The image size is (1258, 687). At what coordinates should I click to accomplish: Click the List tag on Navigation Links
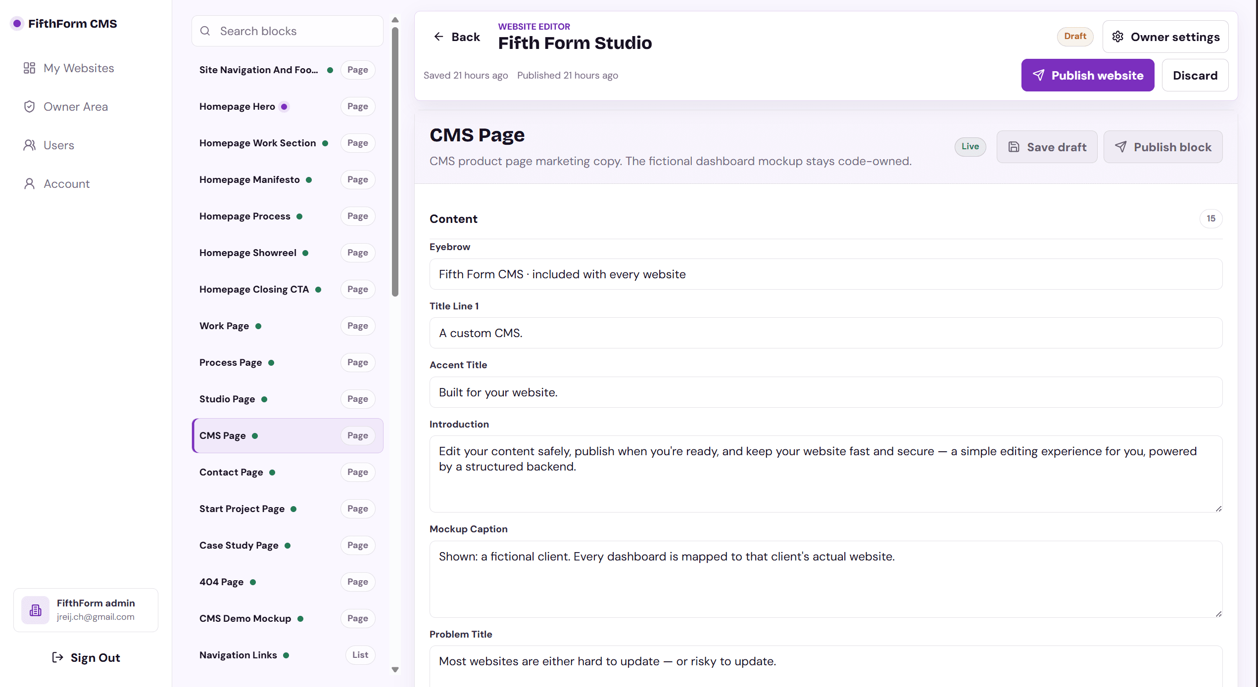(x=360, y=655)
